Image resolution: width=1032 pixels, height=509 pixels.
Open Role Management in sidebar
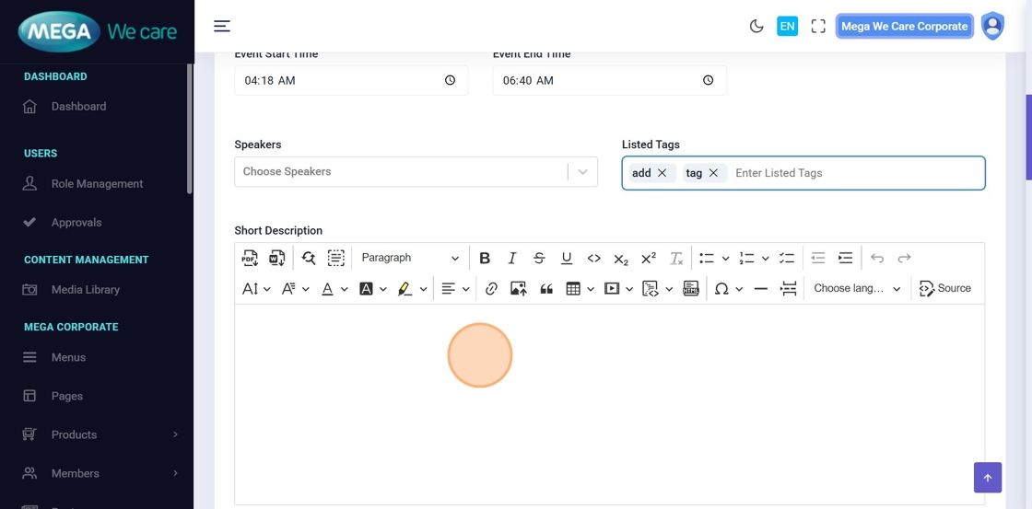(x=97, y=184)
